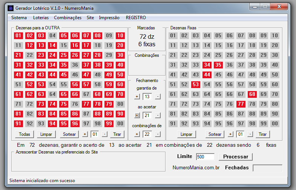This screenshot has height=190, width=296.
Task: Mark gray number 82 in OUTRA grid
Action: click(x=30, y=114)
